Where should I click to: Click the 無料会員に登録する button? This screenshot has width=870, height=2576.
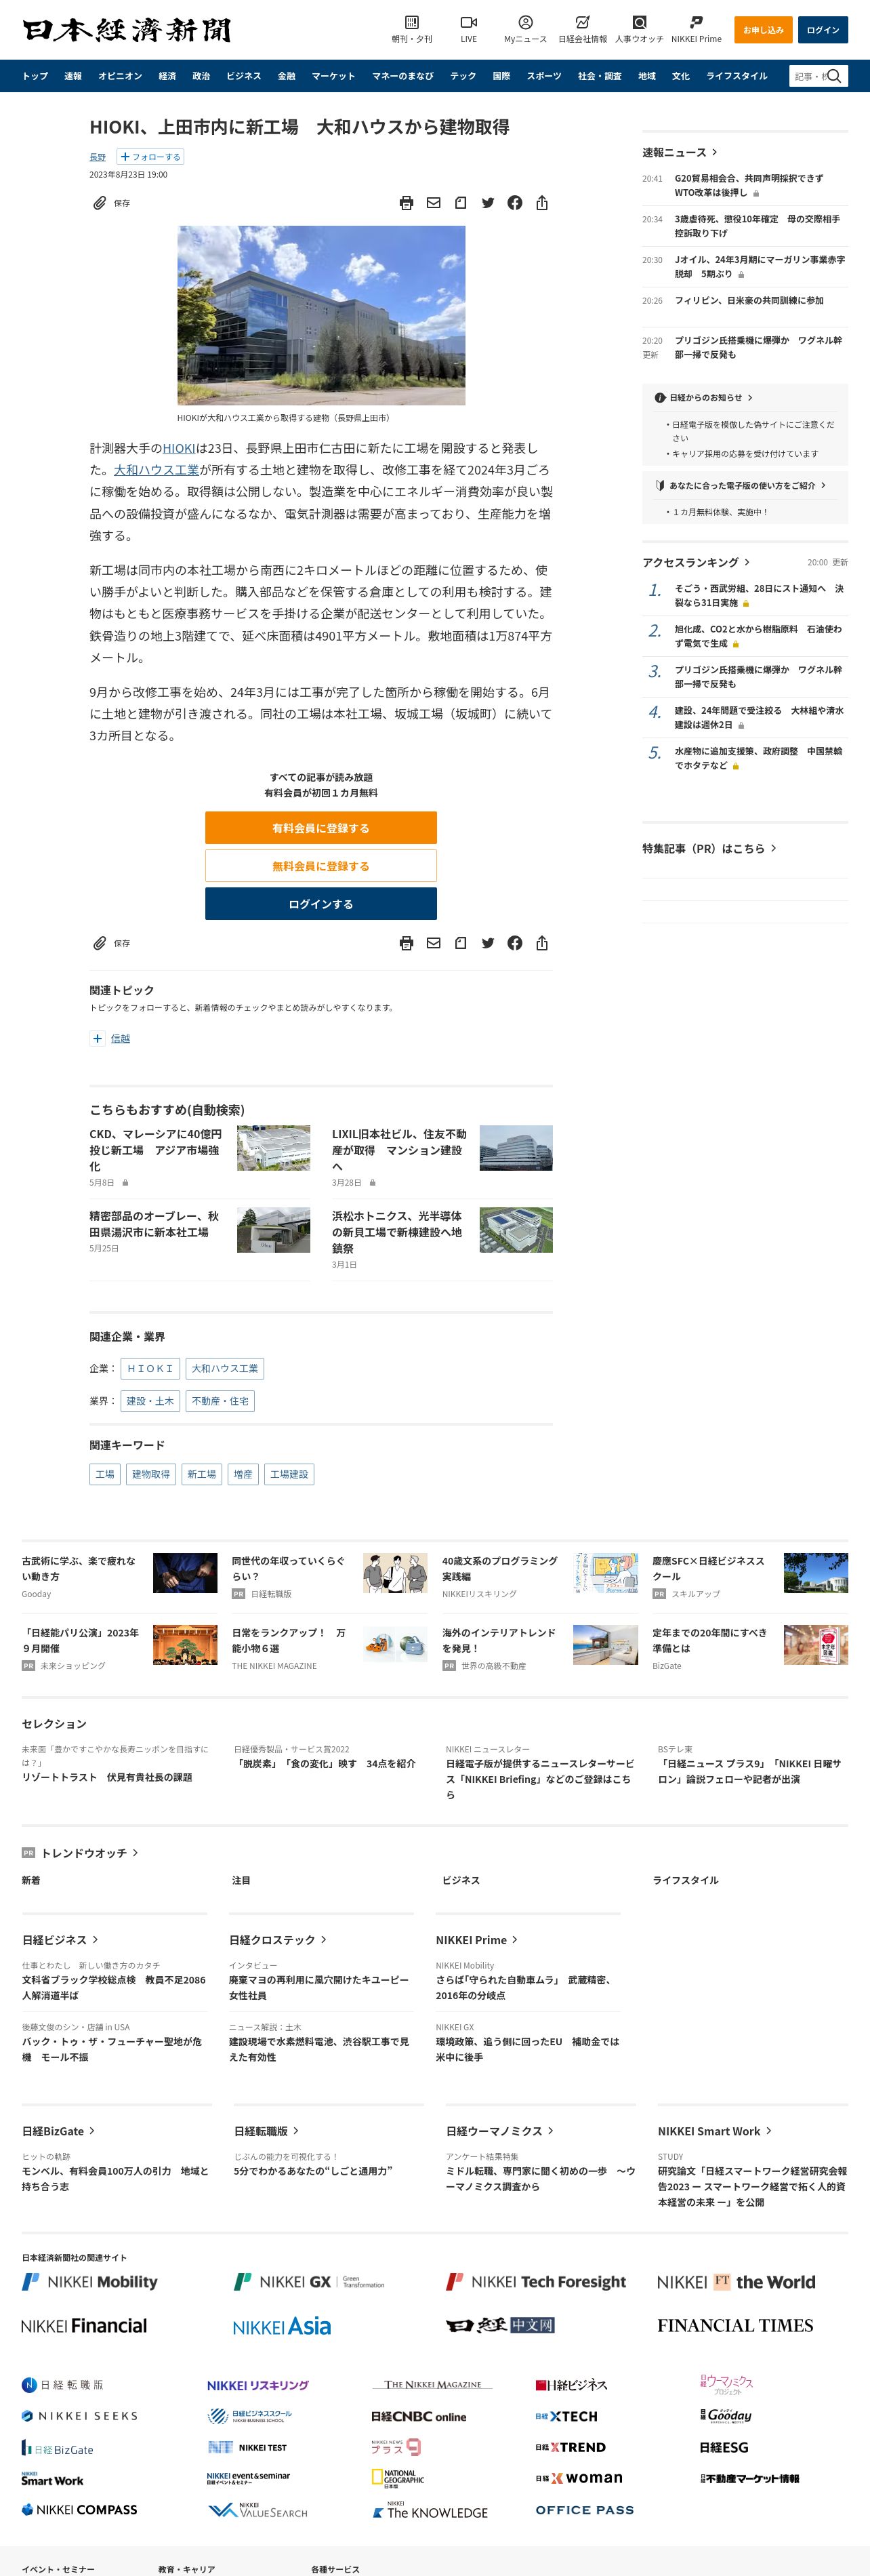(x=321, y=866)
